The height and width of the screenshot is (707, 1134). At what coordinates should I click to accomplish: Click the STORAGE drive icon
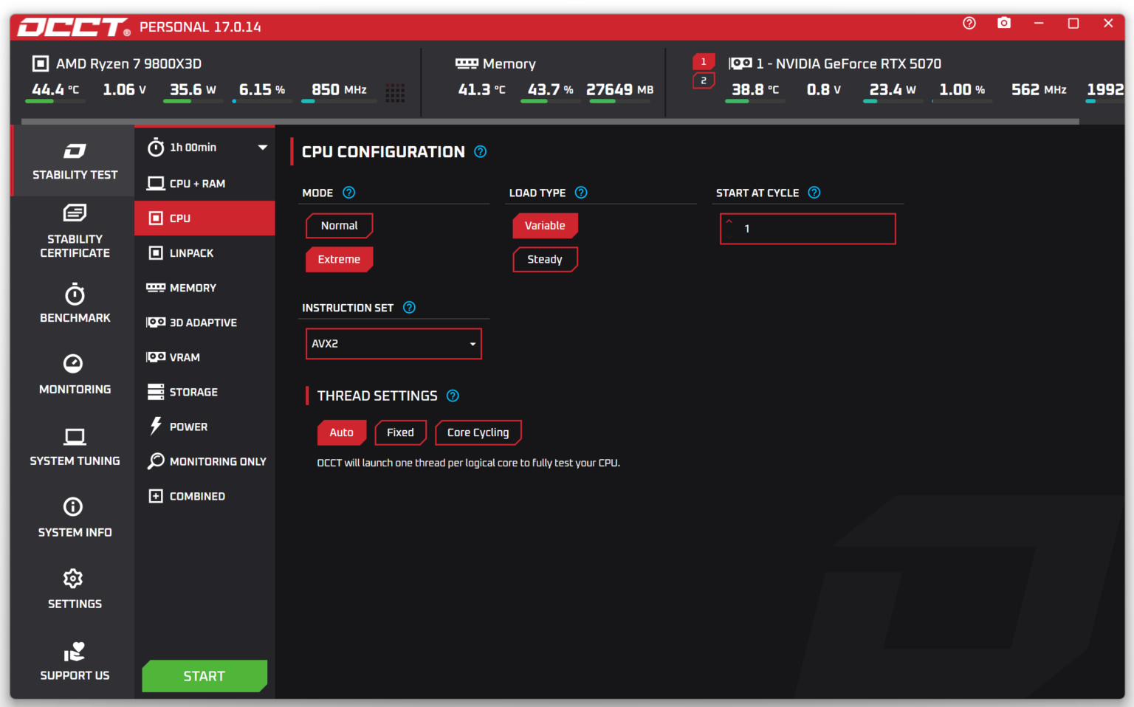[x=156, y=392]
